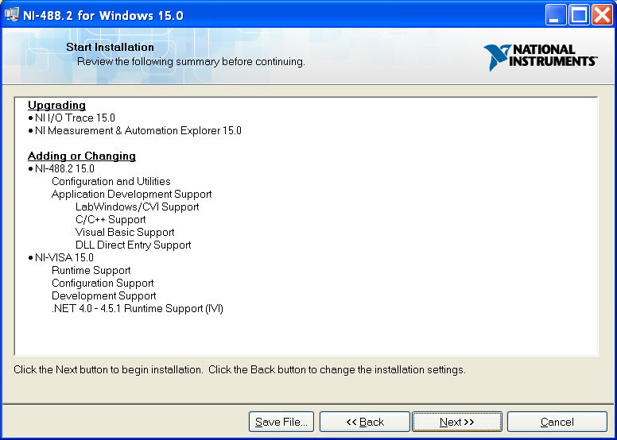
Task: Select NI I/O Trace 15.0 in the summary
Action: [x=75, y=118]
